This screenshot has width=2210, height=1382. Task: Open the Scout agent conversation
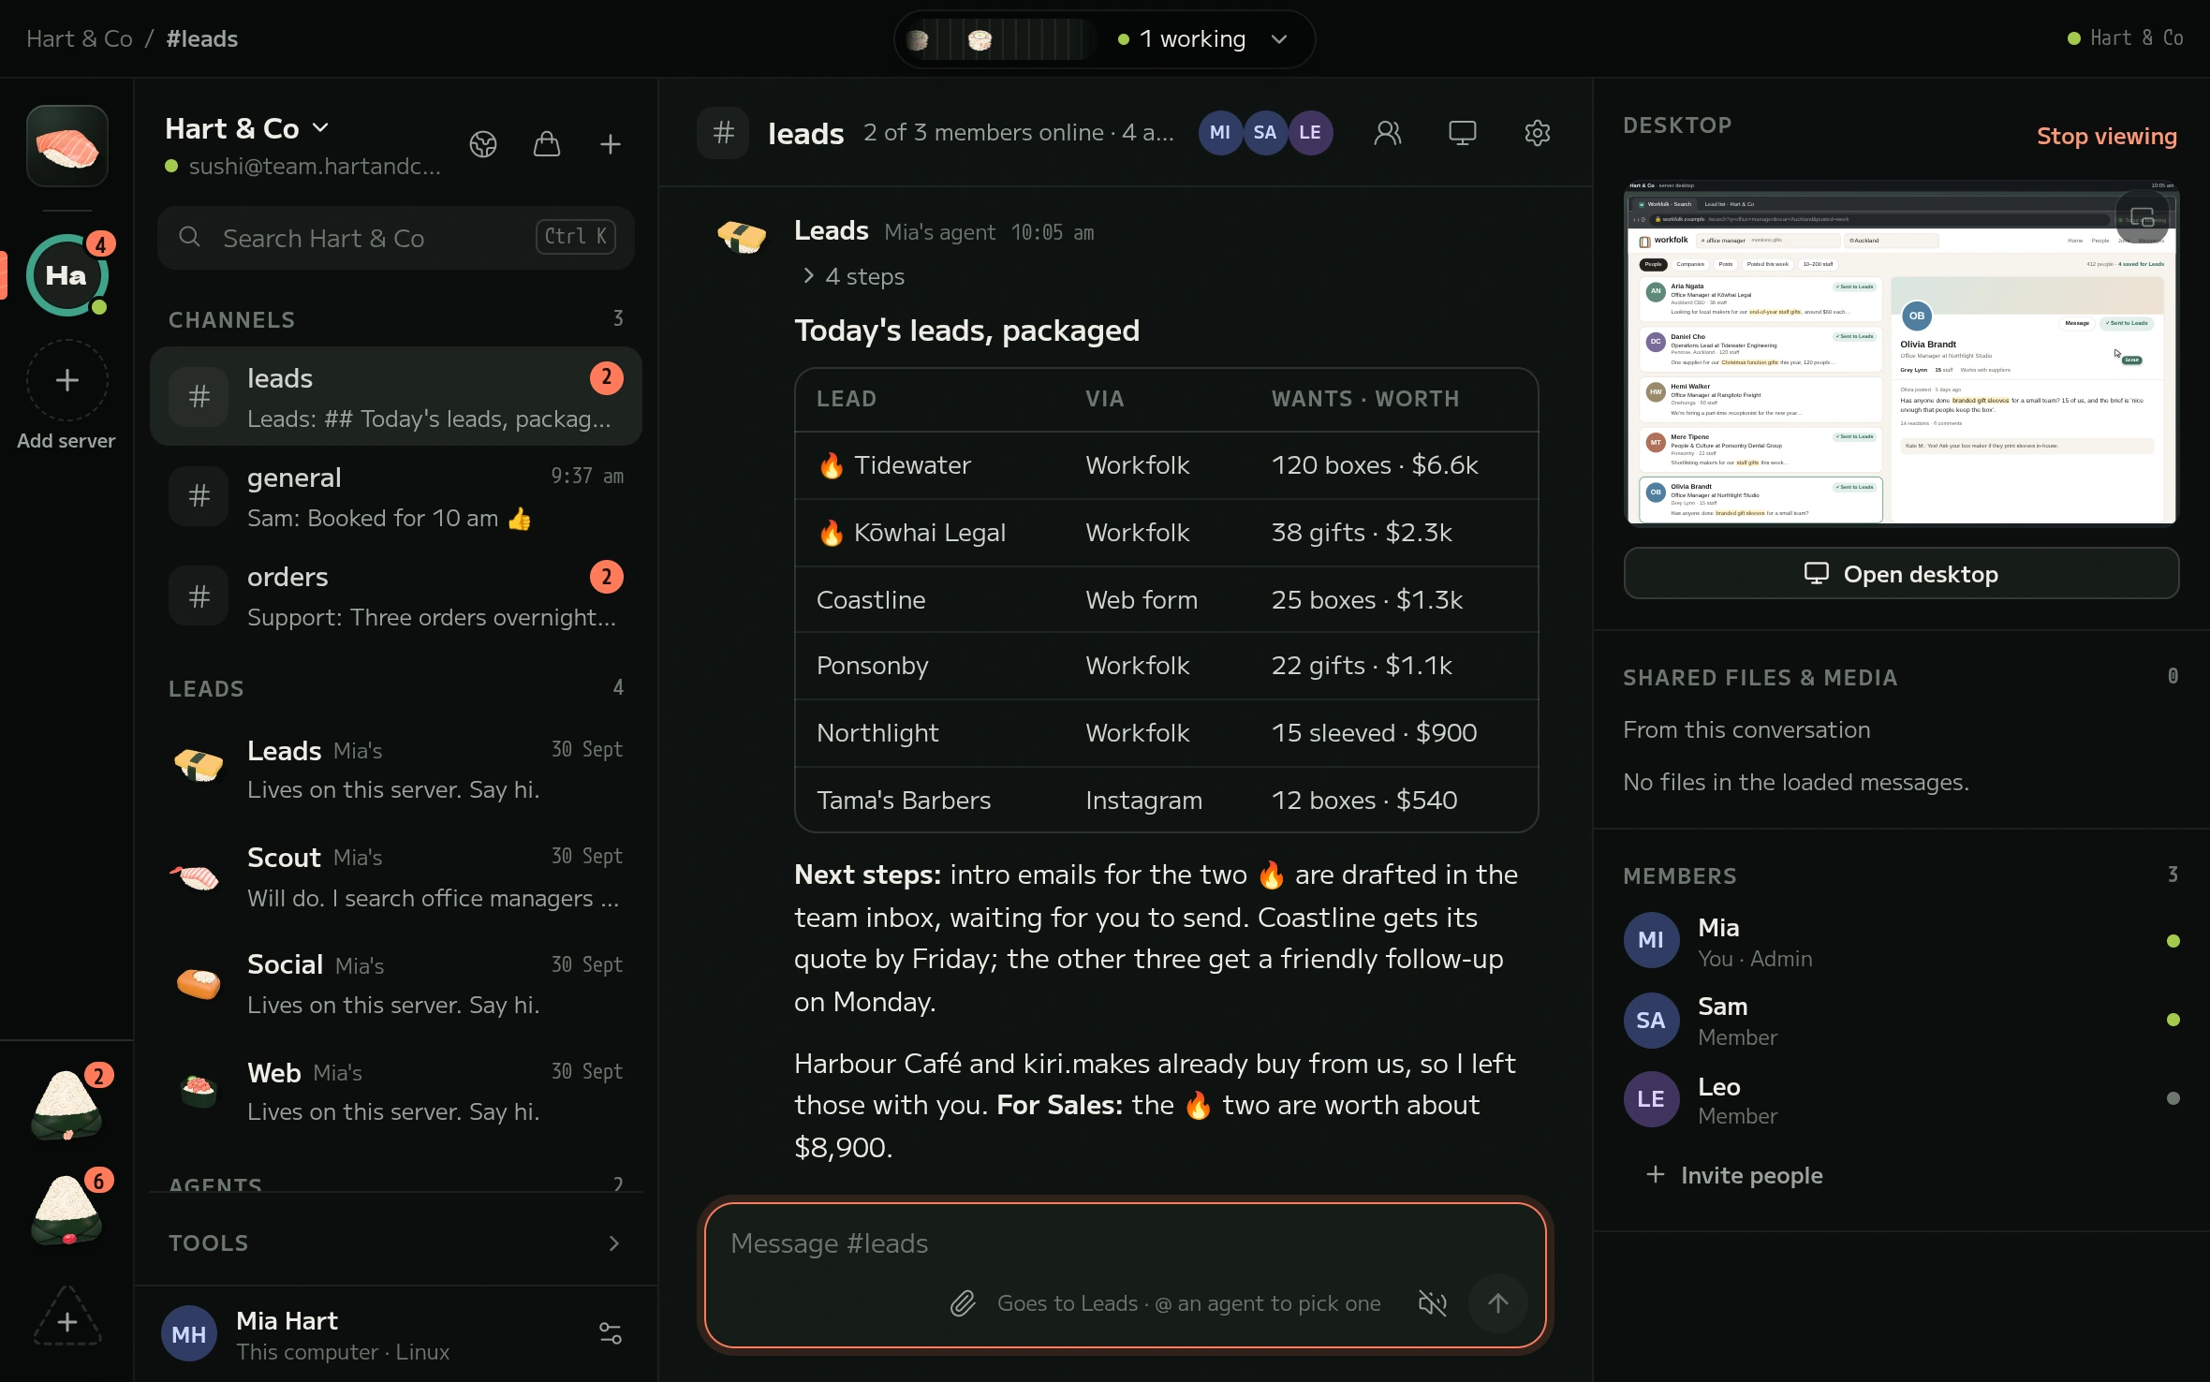coord(396,877)
